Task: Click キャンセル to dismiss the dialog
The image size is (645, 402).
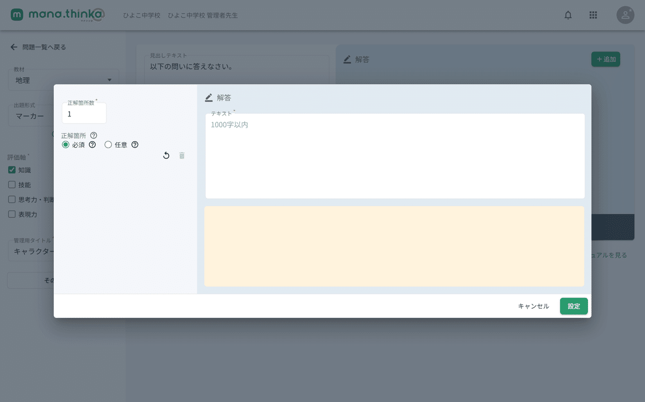Action: click(533, 306)
